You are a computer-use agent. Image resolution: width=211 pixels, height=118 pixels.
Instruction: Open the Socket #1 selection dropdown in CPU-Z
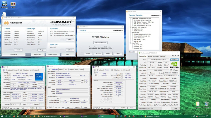click(x=16, y=104)
